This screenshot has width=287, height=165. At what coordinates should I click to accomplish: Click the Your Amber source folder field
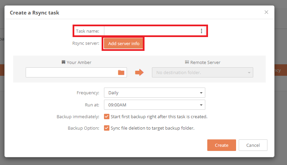coord(76,72)
